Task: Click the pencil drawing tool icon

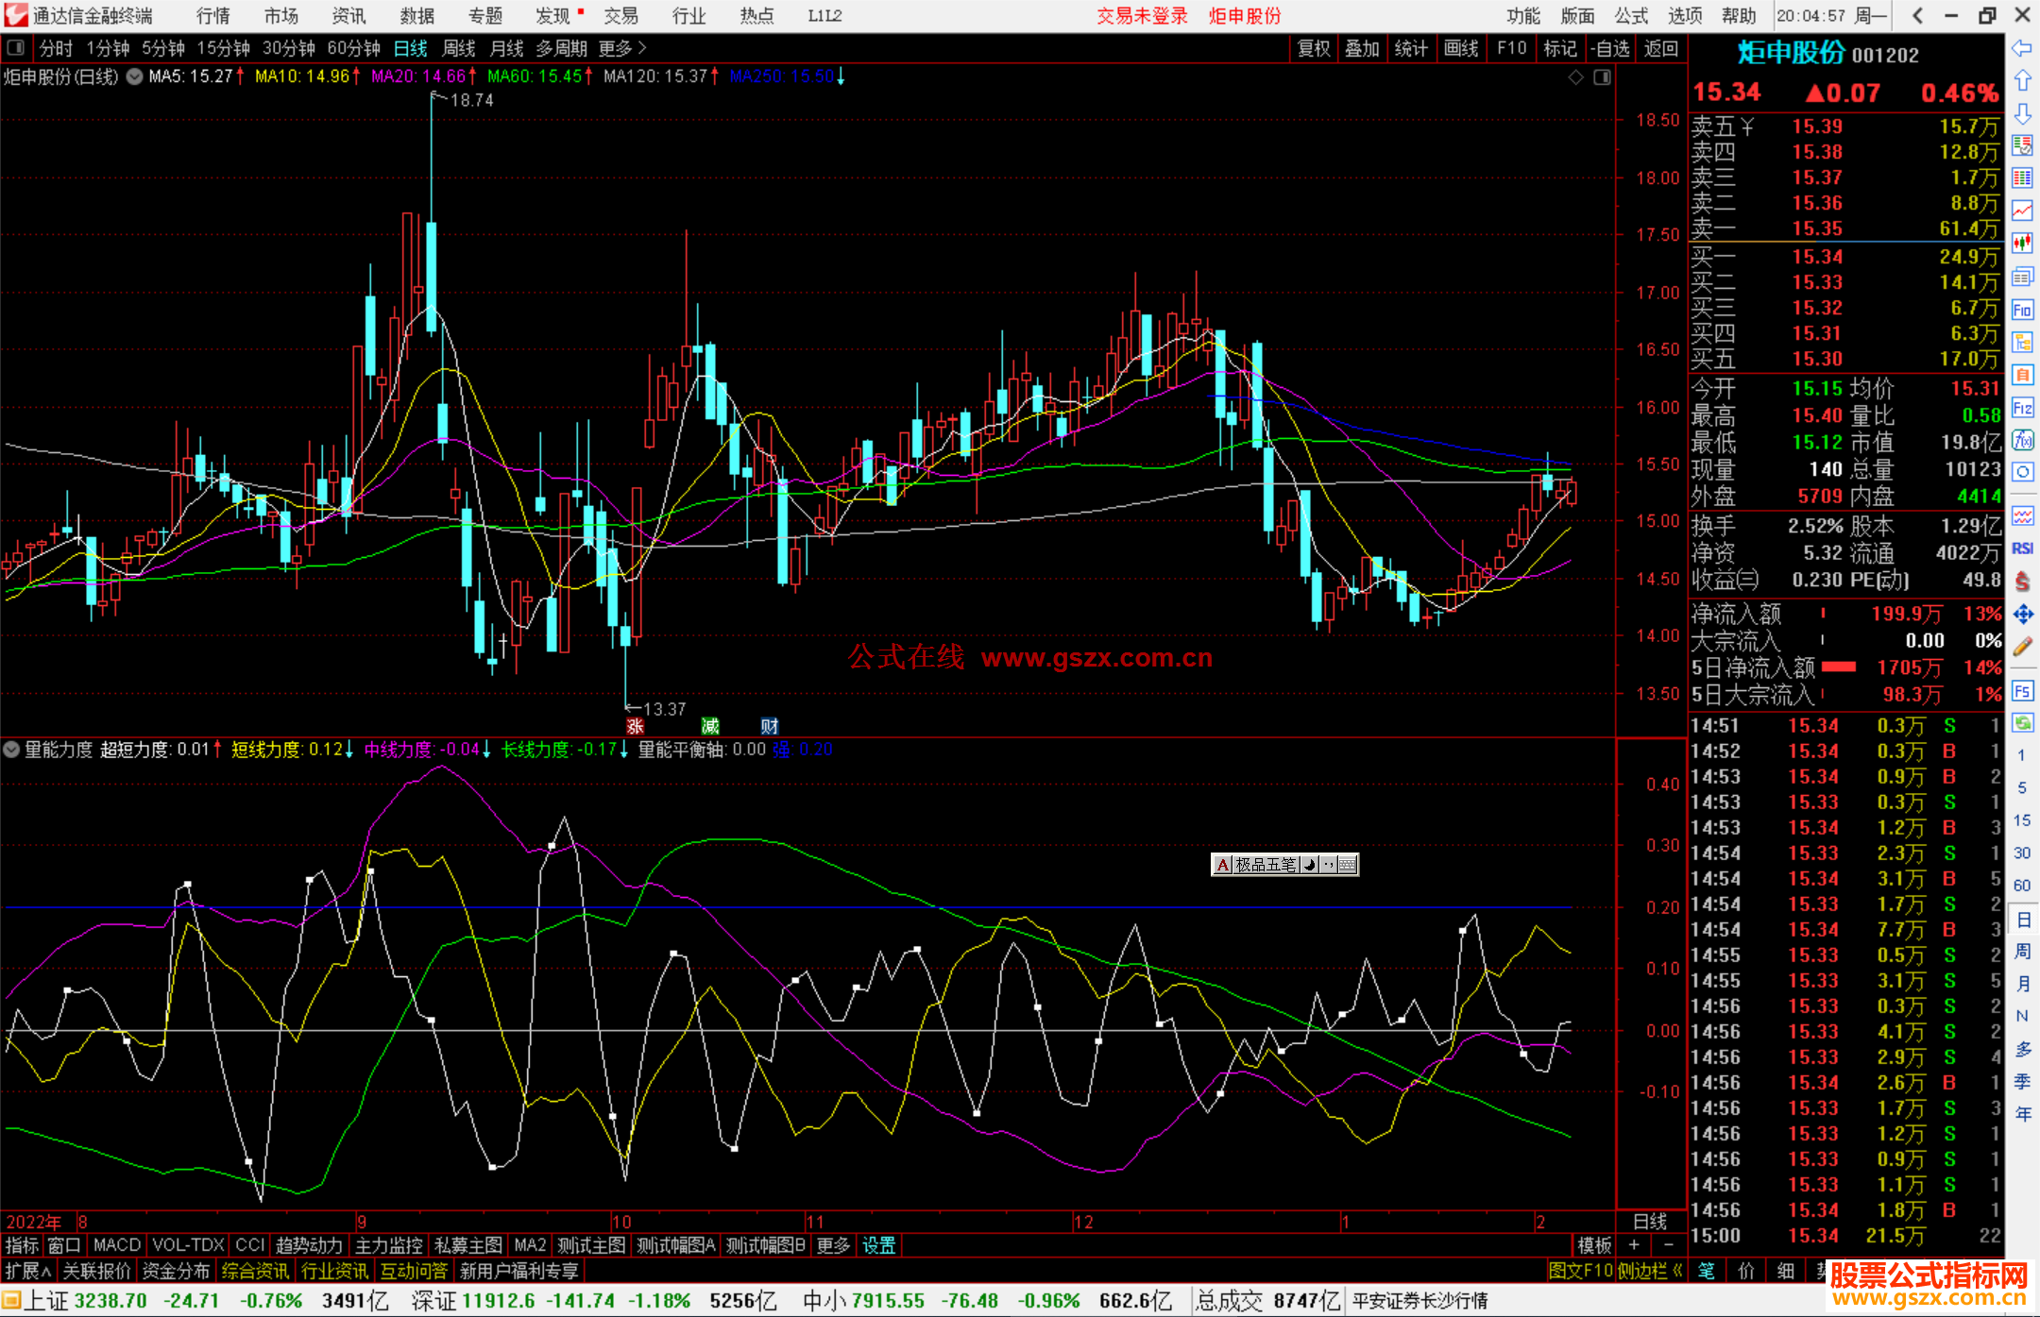Action: [2022, 648]
